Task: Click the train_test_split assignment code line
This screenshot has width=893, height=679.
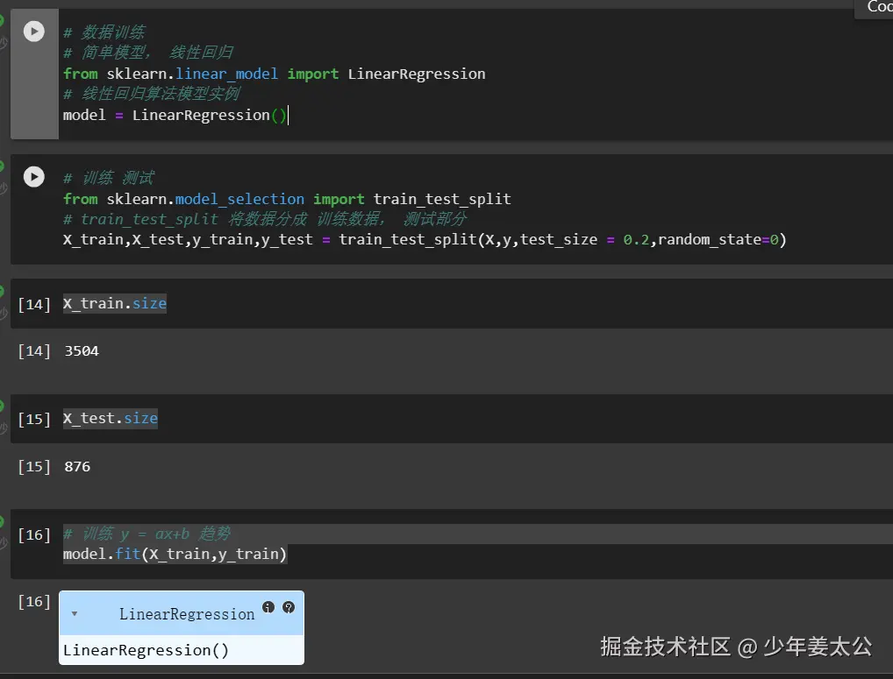Action: pos(425,239)
